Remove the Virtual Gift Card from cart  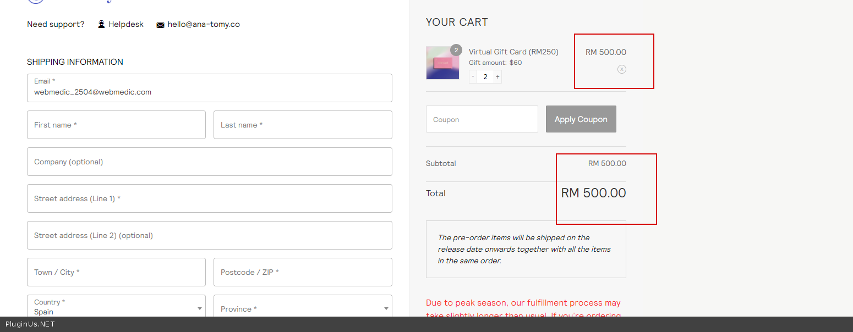click(x=621, y=69)
